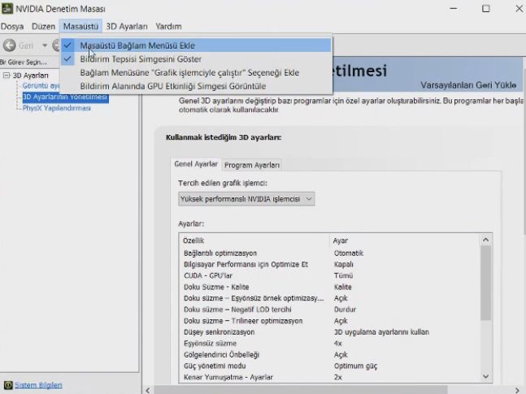Click the Özellik column header
The image size is (526, 394).
coord(254,240)
